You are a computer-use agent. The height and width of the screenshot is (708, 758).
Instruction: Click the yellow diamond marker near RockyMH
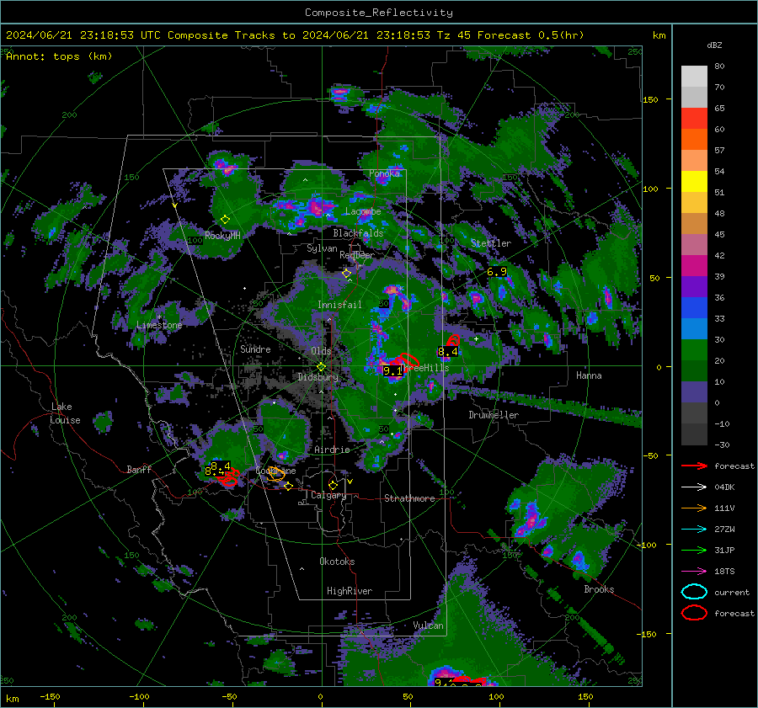click(x=225, y=220)
